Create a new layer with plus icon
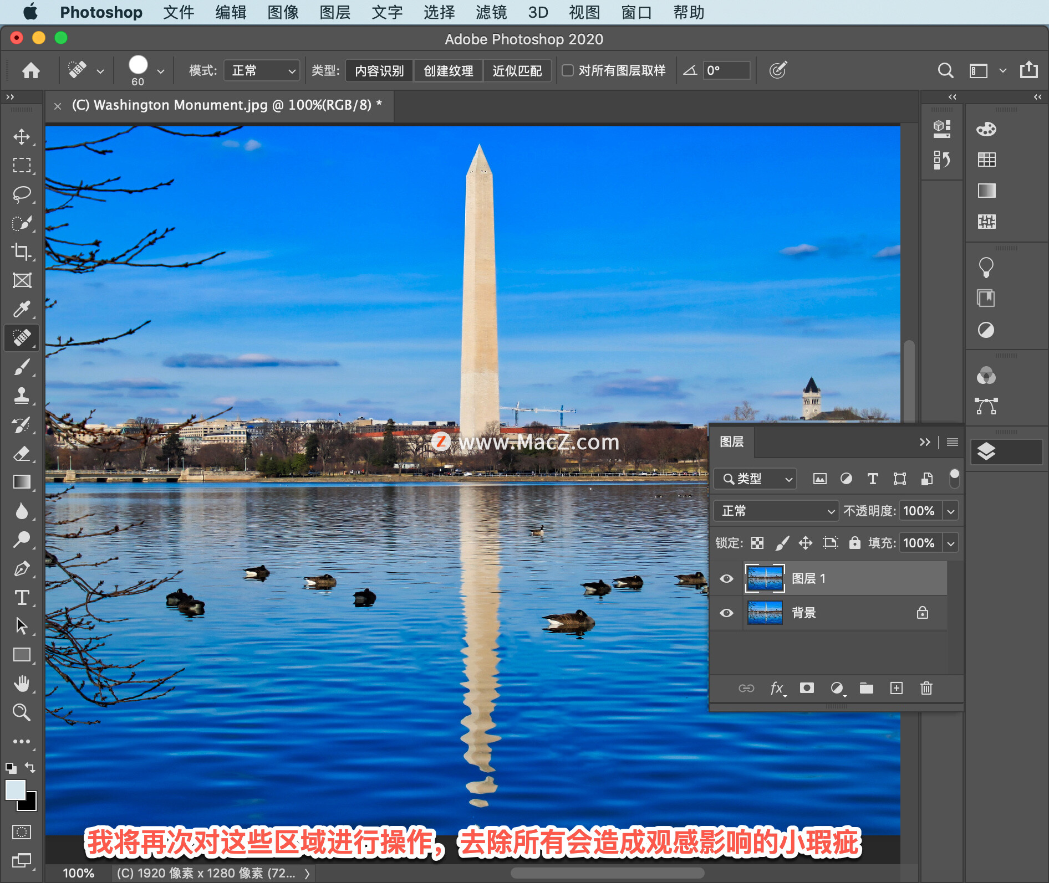Image resolution: width=1049 pixels, height=883 pixels. pos(897,688)
